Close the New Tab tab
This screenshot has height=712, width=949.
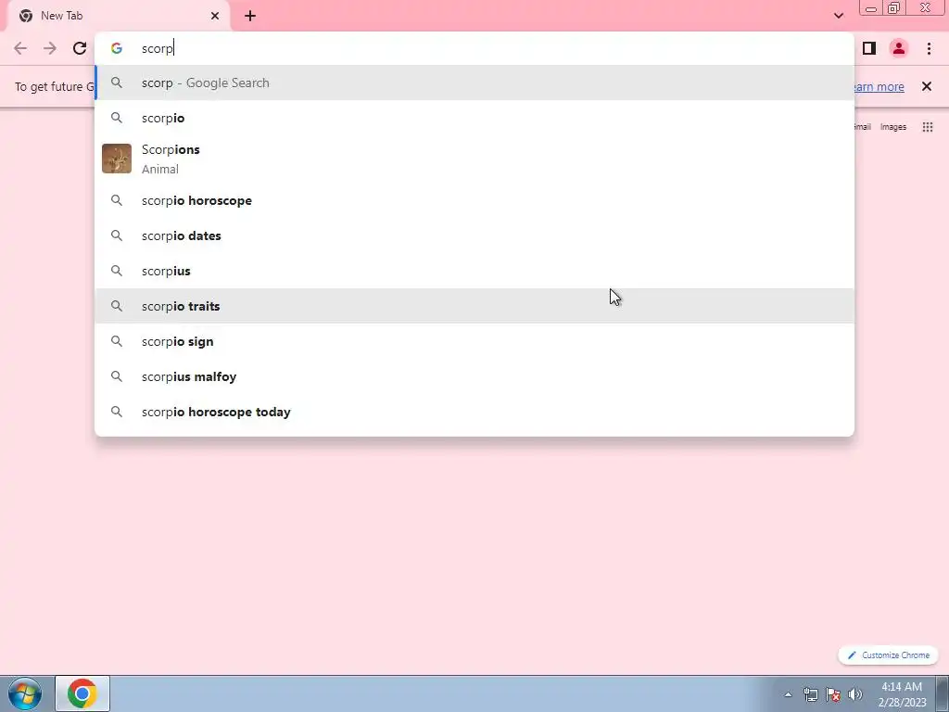215,16
